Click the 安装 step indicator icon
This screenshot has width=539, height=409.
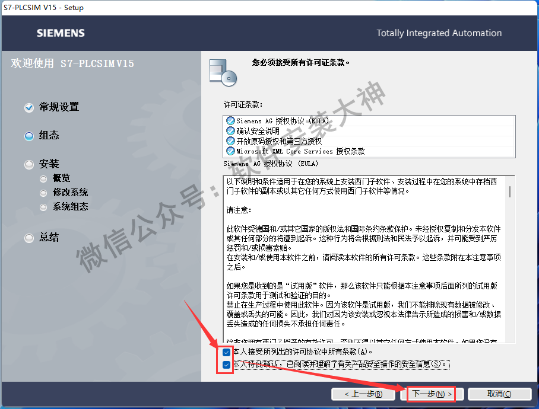point(29,164)
